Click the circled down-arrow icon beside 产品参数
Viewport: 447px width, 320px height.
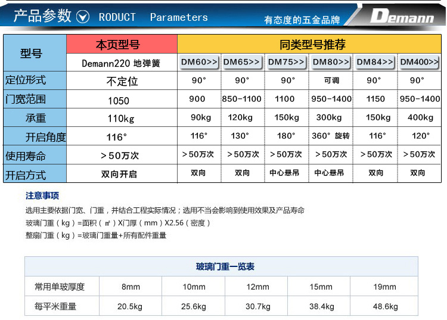(x=84, y=17)
